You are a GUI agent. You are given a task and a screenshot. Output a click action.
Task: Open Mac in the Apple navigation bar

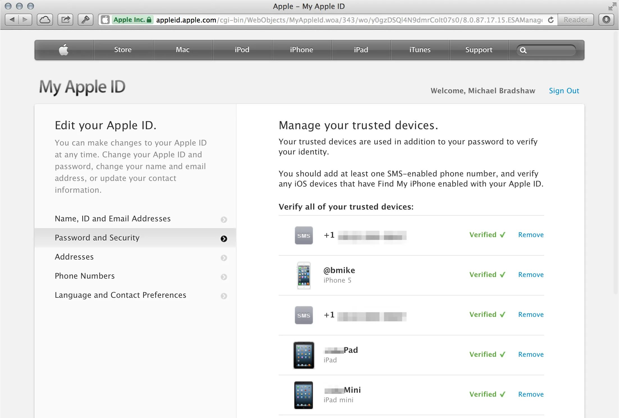point(183,50)
